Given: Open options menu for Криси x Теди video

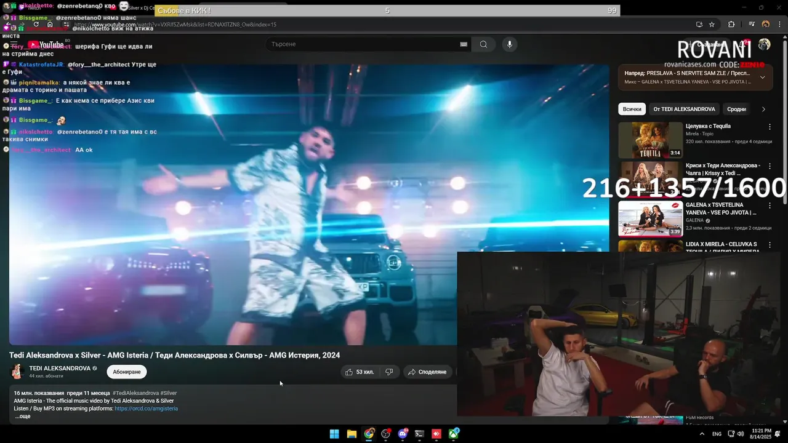Looking at the screenshot, I should 770,166.
